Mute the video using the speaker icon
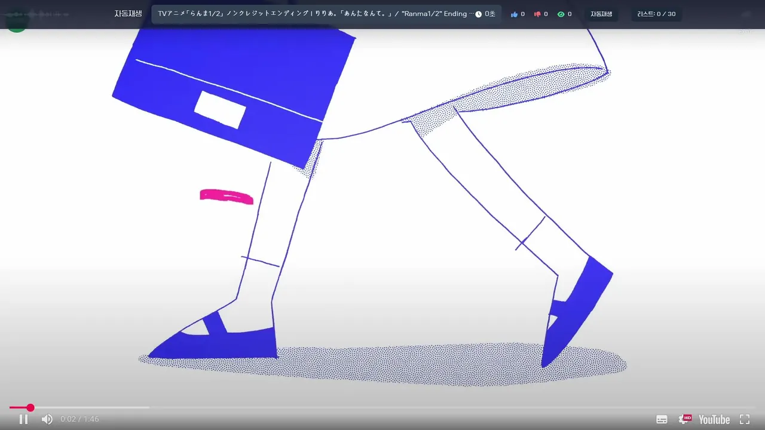 coord(47,419)
